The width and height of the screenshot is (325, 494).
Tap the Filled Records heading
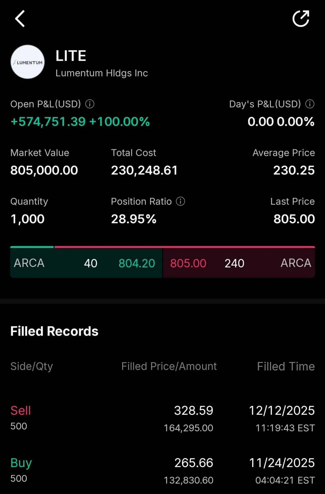tap(54, 331)
